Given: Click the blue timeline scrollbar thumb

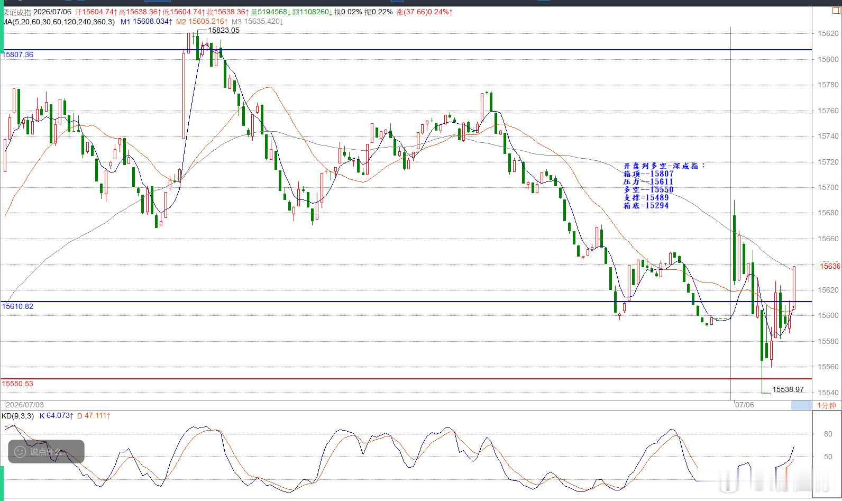Looking at the screenshot, I should click(801, 405).
